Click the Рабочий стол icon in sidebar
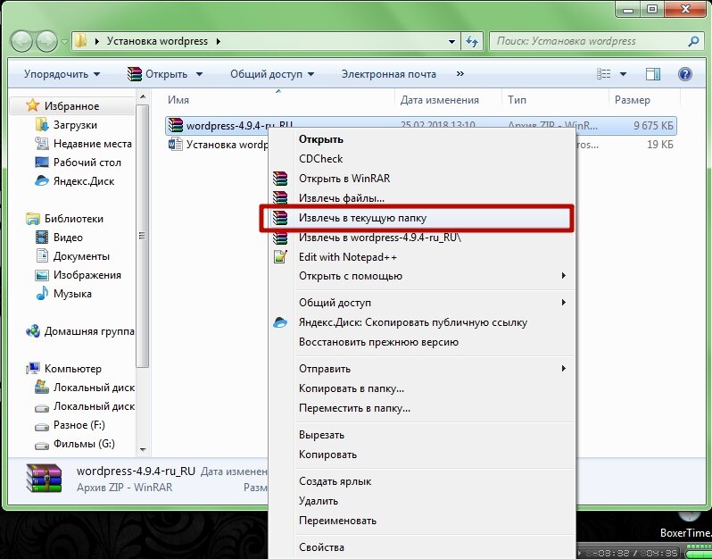712x559 pixels. [41, 163]
